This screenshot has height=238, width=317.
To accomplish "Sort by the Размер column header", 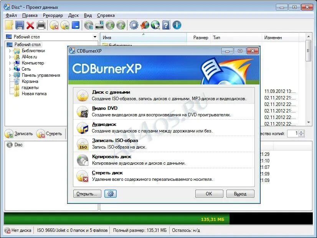I will [198, 38].
